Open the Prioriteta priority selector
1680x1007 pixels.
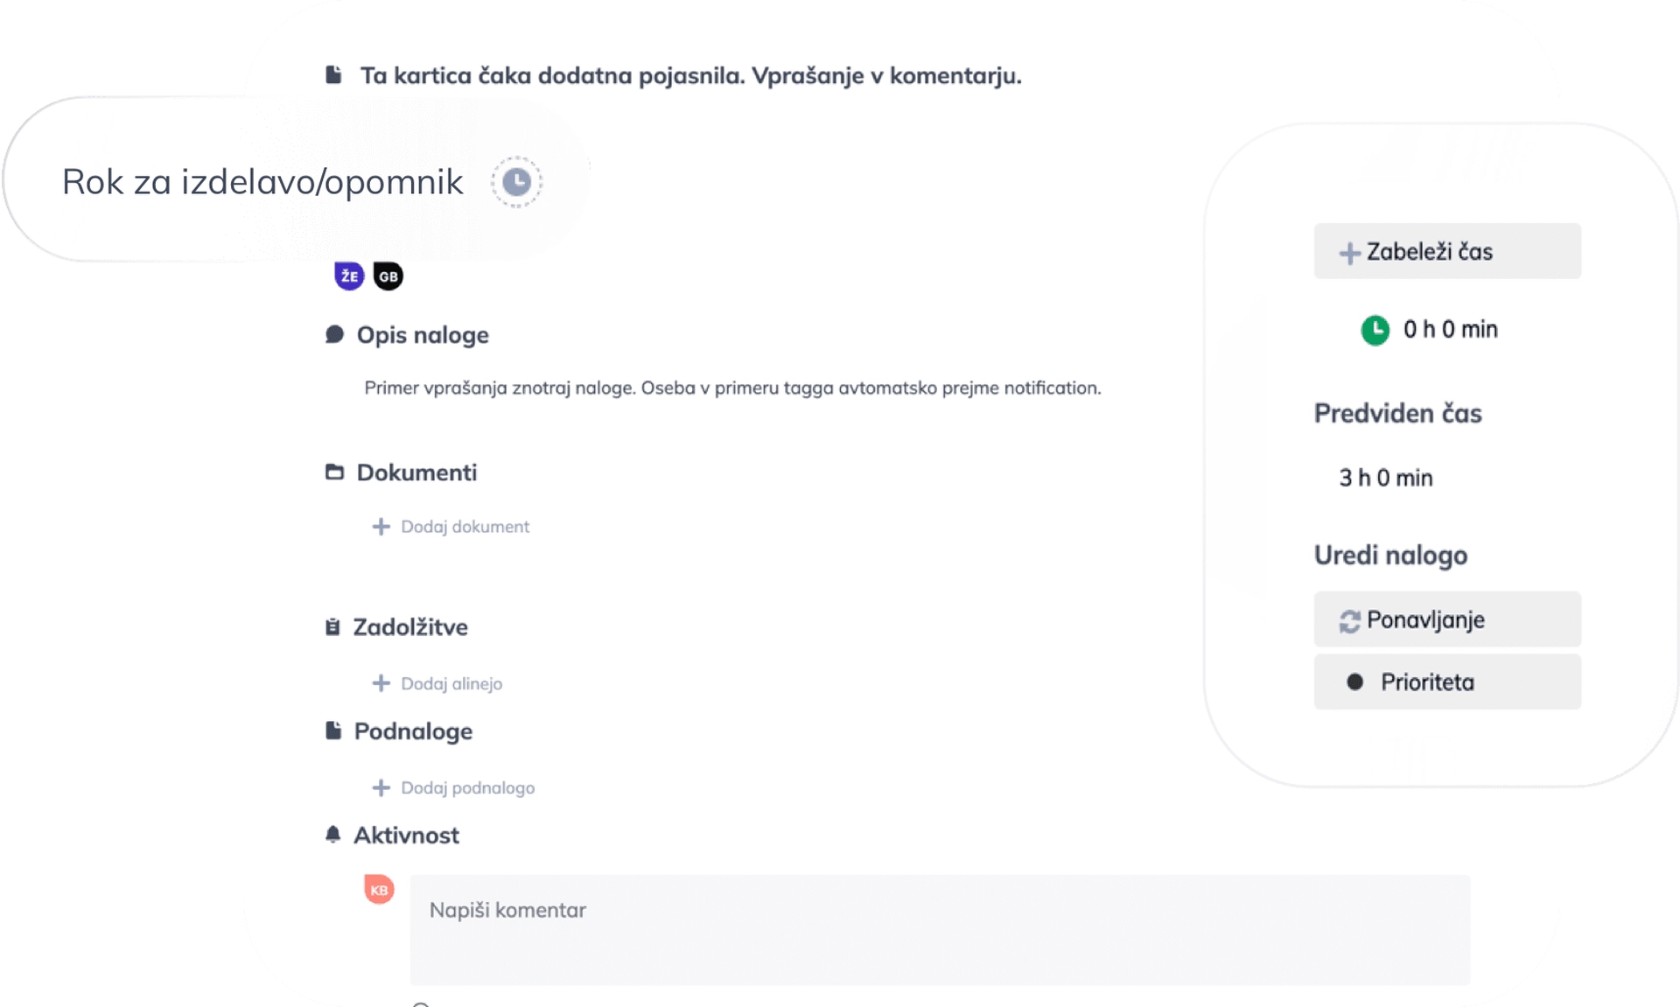click(x=1447, y=682)
